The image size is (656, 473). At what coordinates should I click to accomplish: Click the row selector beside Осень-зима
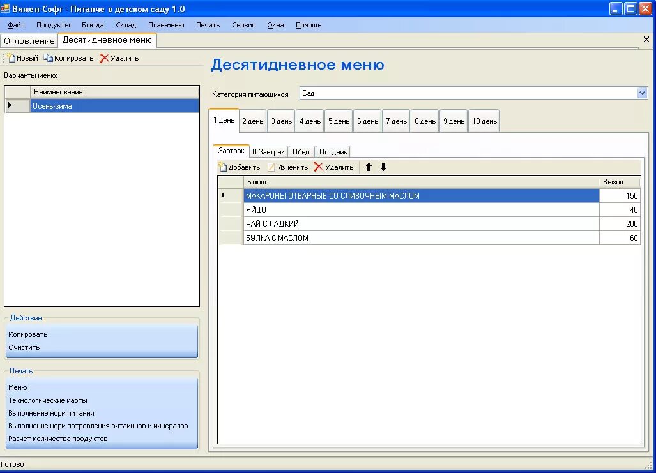(x=18, y=106)
